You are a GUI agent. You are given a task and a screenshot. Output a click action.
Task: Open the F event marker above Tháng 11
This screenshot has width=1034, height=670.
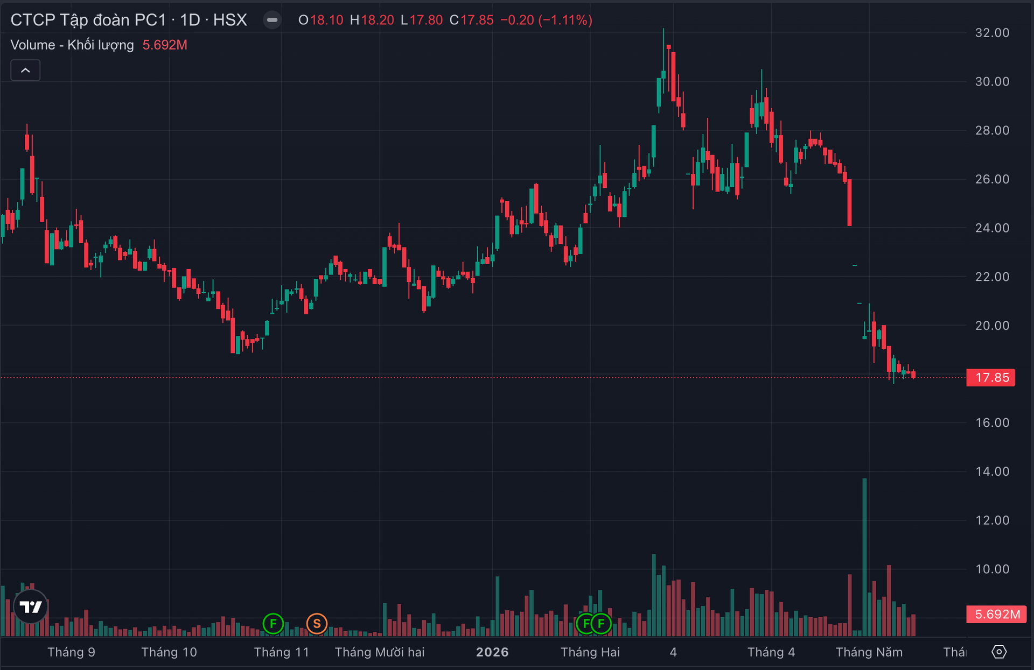coord(273,624)
